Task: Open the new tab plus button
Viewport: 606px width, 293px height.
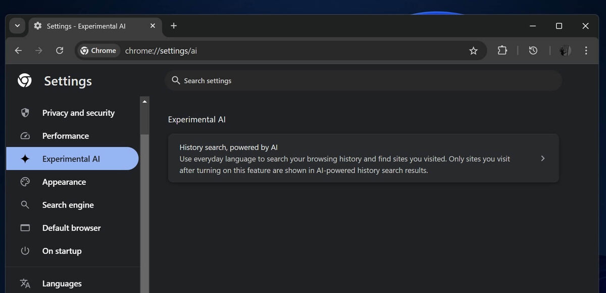Action: click(174, 26)
